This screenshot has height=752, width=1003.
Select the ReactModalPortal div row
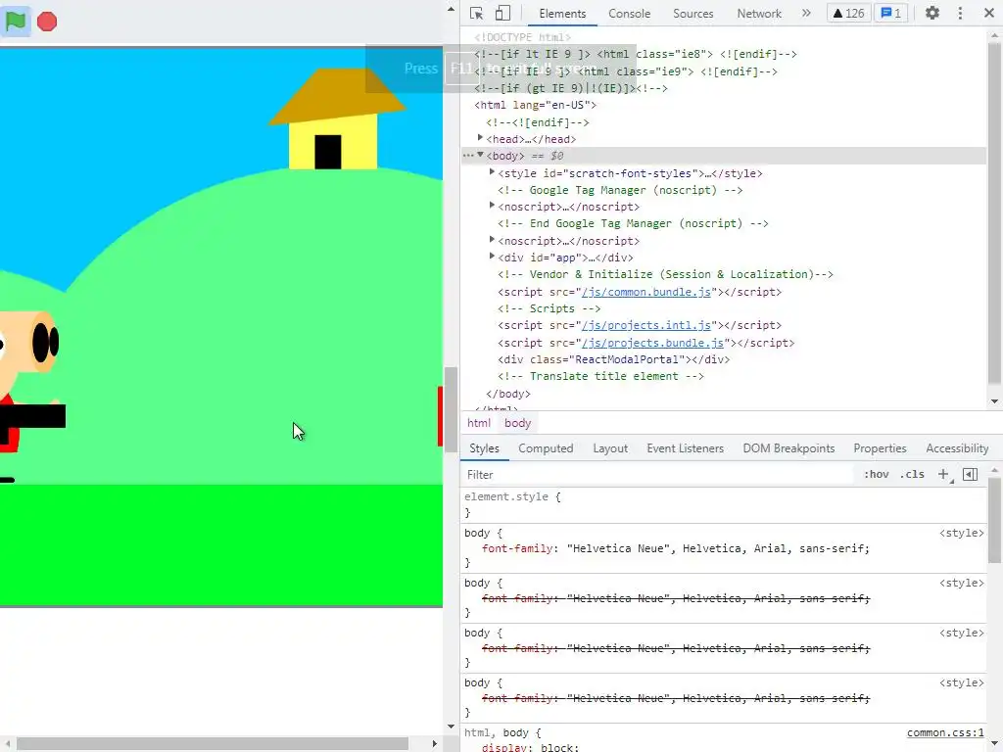coord(613,359)
